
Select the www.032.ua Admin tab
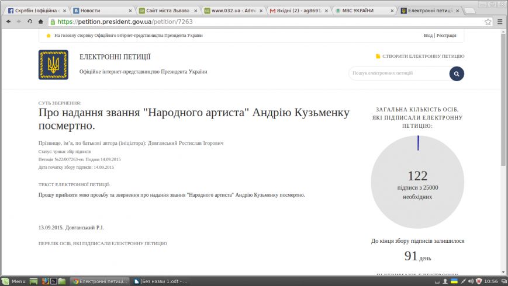(x=234, y=11)
